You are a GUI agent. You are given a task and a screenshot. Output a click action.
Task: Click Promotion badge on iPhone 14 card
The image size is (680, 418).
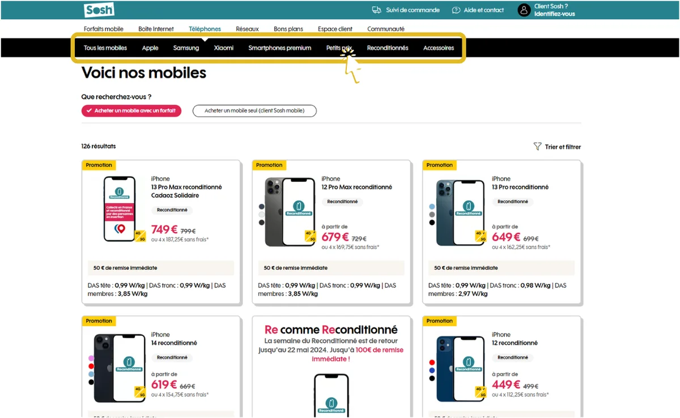[x=99, y=321]
